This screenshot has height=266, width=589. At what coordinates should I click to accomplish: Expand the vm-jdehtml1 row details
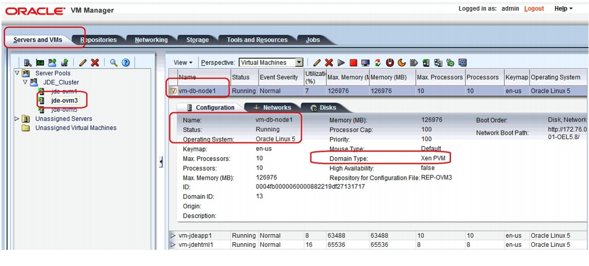[x=173, y=245]
